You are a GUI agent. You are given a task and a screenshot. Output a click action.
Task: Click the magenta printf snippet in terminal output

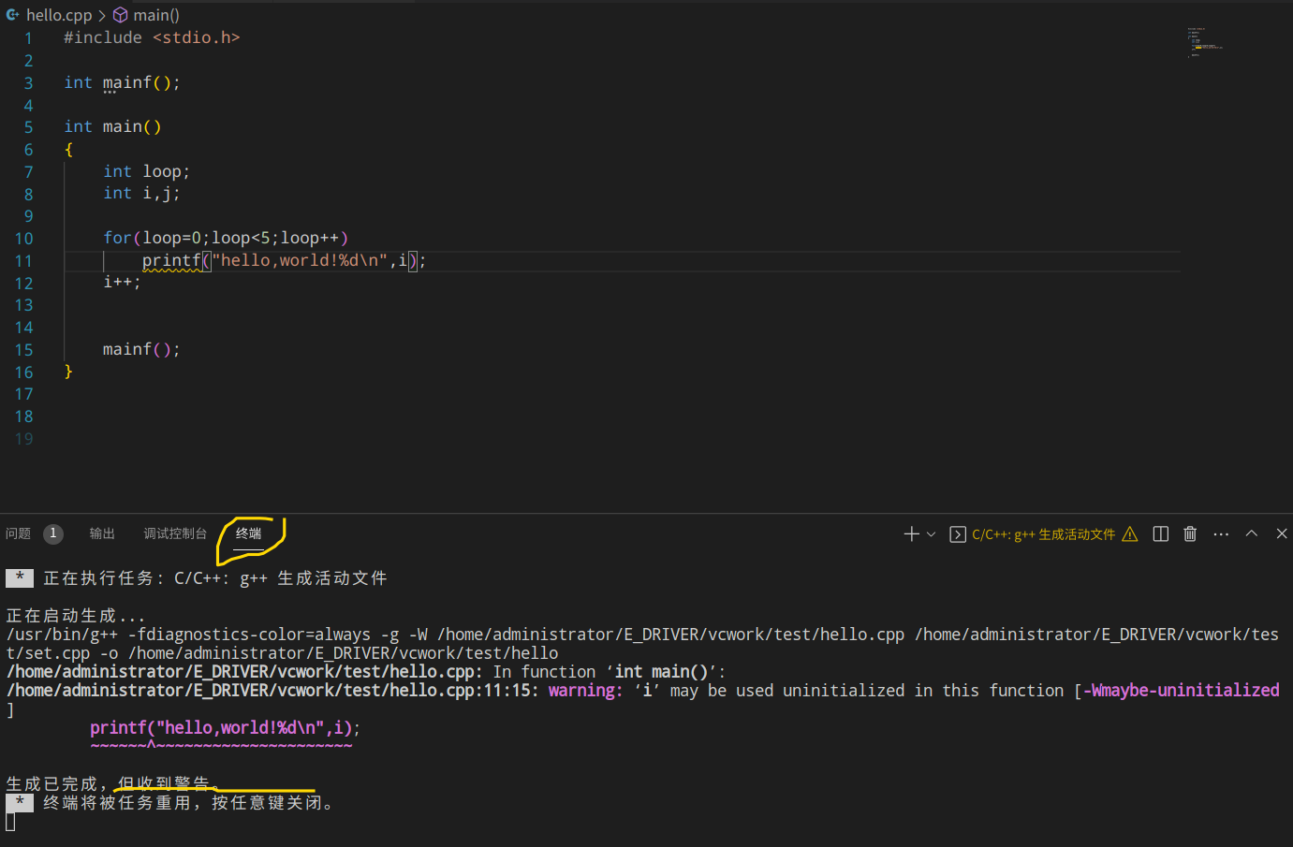(x=225, y=728)
